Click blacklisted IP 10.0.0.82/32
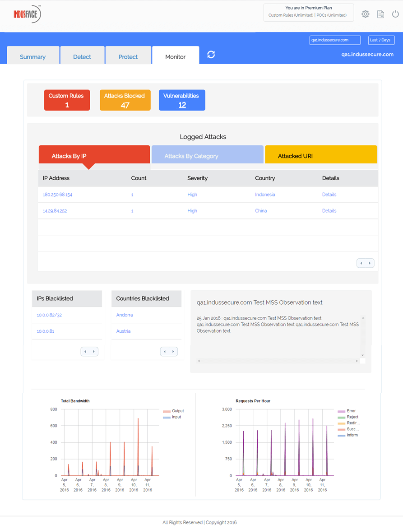This screenshot has height=530, width=403. [49, 315]
